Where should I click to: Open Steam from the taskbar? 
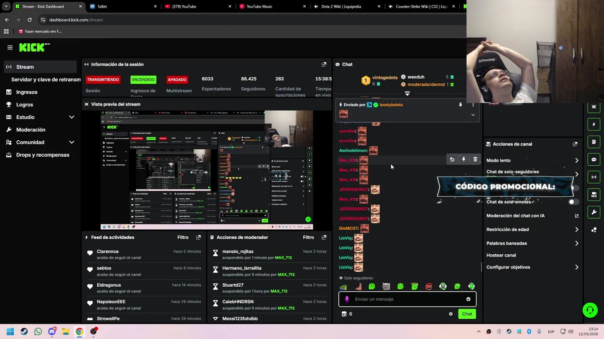pyautogui.click(x=24, y=331)
